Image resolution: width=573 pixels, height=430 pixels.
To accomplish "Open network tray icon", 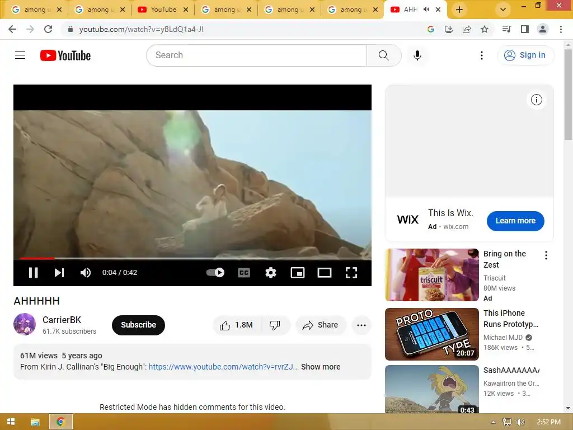I will pos(507,422).
